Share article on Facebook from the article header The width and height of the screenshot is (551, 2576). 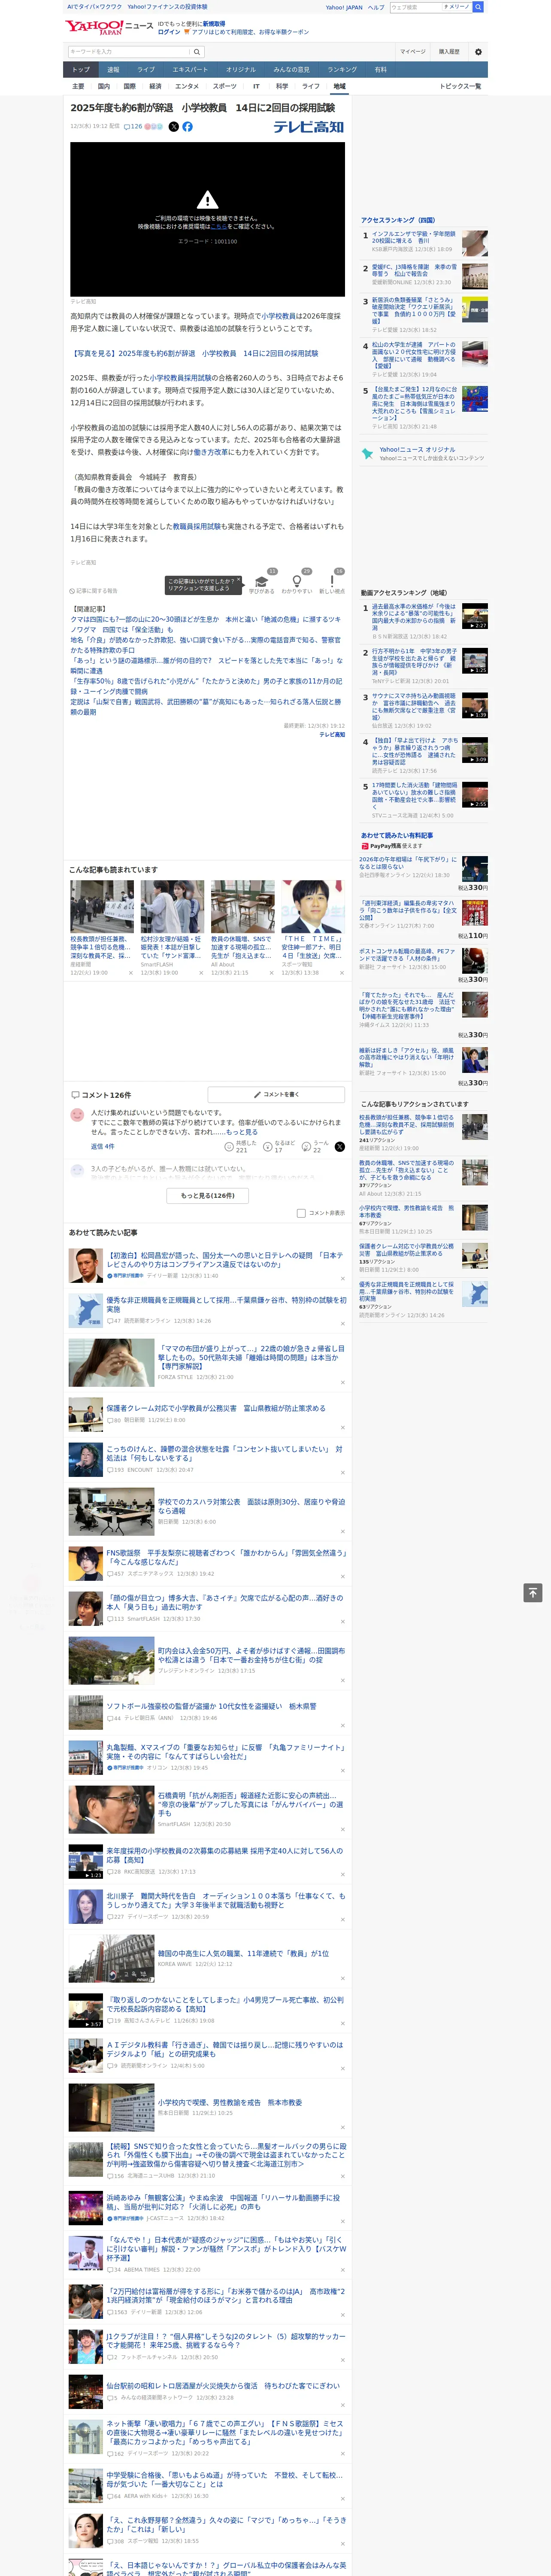point(187,127)
